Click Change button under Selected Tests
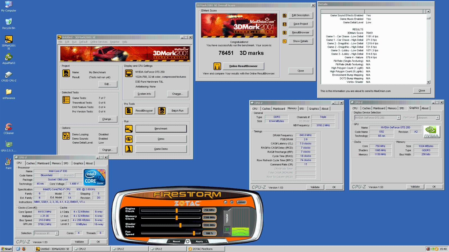The width and height of the screenshot is (449, 252). click(x=107, y=119)
